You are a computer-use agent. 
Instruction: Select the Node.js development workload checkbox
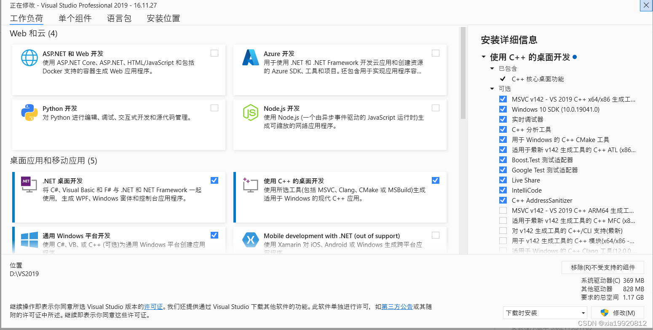click(x=436, y=108)
